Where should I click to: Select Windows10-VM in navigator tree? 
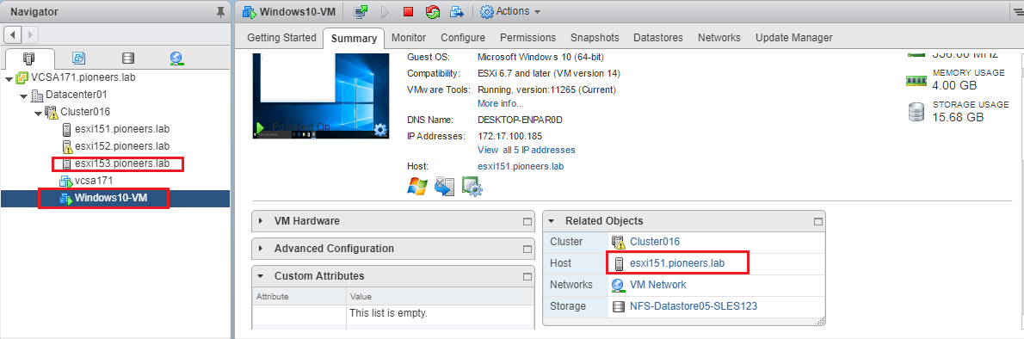110,198
